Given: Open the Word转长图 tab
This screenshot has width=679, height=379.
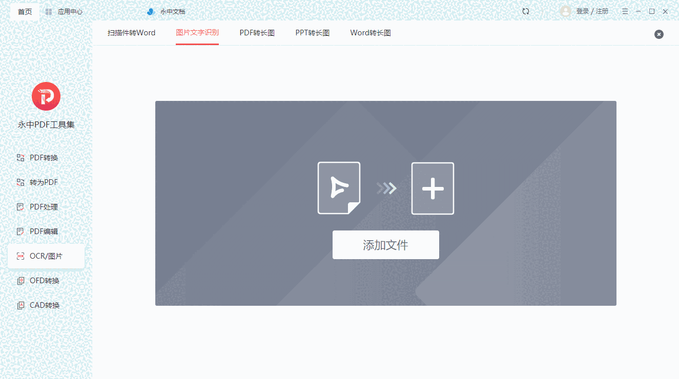Looking at the screenshot, I should 370,32.
